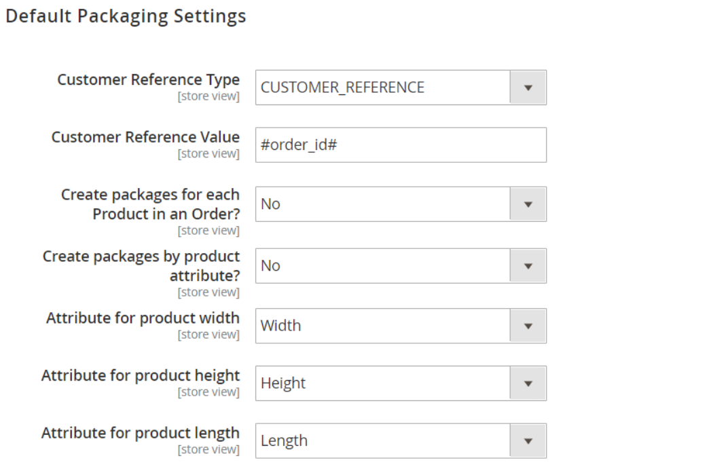Click the Default Packaging Settings heading
This screenshot has height=475, width=726.
point(126,16)
